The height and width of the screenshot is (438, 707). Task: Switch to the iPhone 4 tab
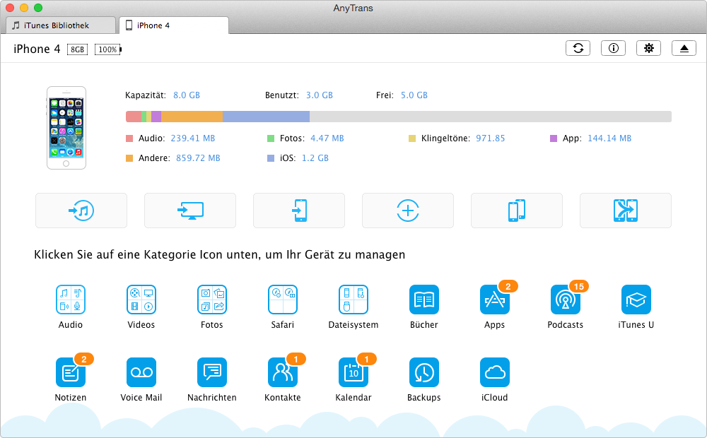tap(174, 25)
